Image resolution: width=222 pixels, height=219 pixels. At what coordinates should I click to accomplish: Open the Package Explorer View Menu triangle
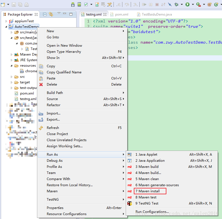pos(59,13)
